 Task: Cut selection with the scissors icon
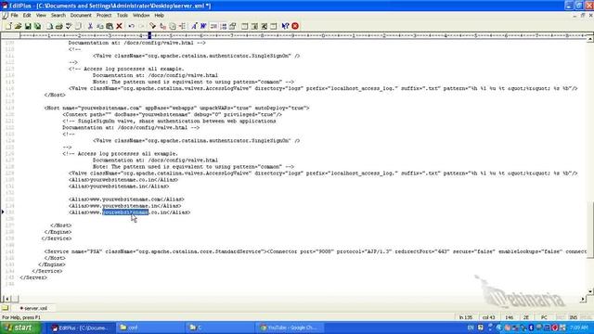[90, 26]
